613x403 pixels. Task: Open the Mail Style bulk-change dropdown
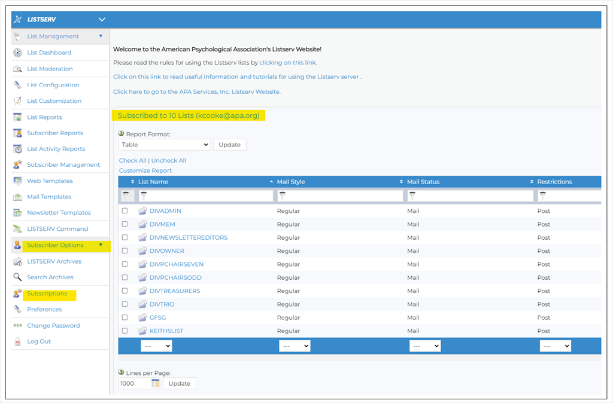[295, 346]
